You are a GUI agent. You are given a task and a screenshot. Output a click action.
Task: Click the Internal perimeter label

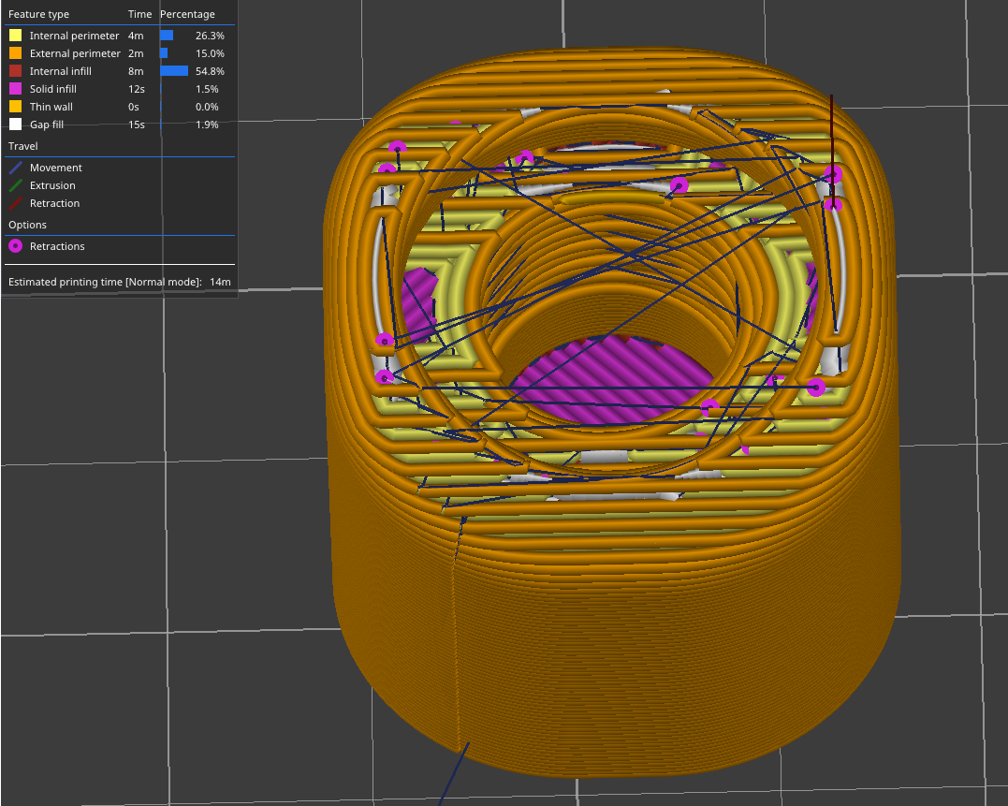coord(74,36)
